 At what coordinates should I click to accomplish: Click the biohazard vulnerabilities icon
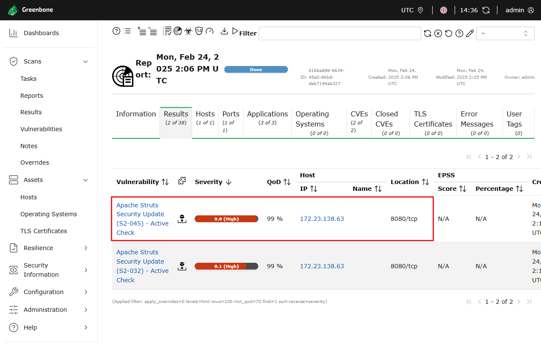click(x=188, y=31)
